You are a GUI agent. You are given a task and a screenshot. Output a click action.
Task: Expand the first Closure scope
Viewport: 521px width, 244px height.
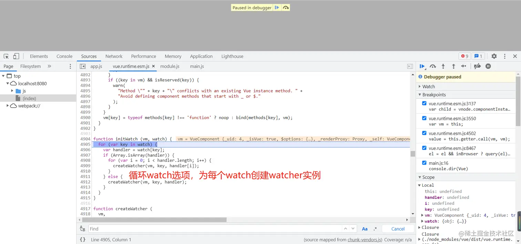(420, 228)
